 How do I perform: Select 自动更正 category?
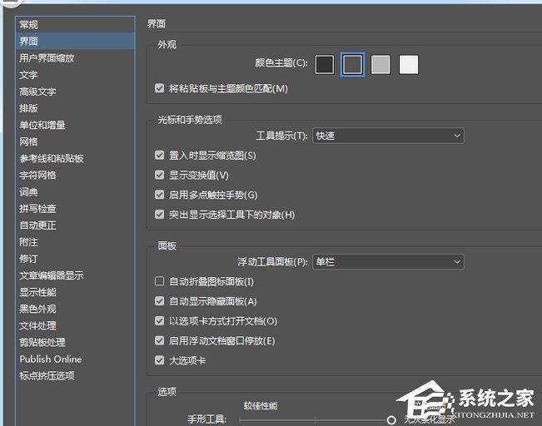[x=75, y=225]
